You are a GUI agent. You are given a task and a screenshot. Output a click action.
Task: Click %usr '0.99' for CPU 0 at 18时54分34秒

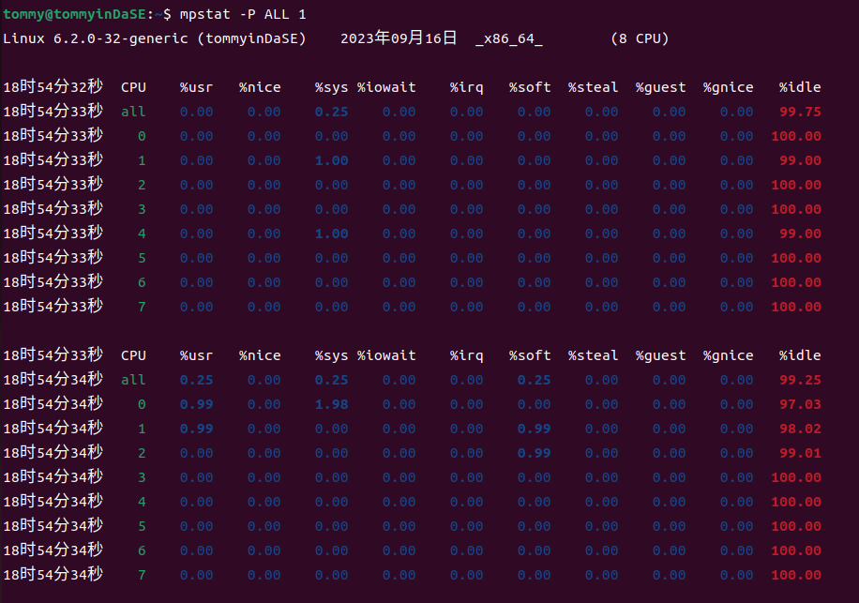196,404
